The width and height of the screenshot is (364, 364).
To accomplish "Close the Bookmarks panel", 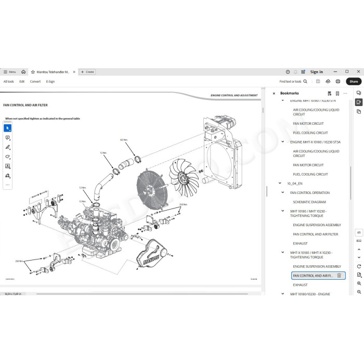I will 274,93.
